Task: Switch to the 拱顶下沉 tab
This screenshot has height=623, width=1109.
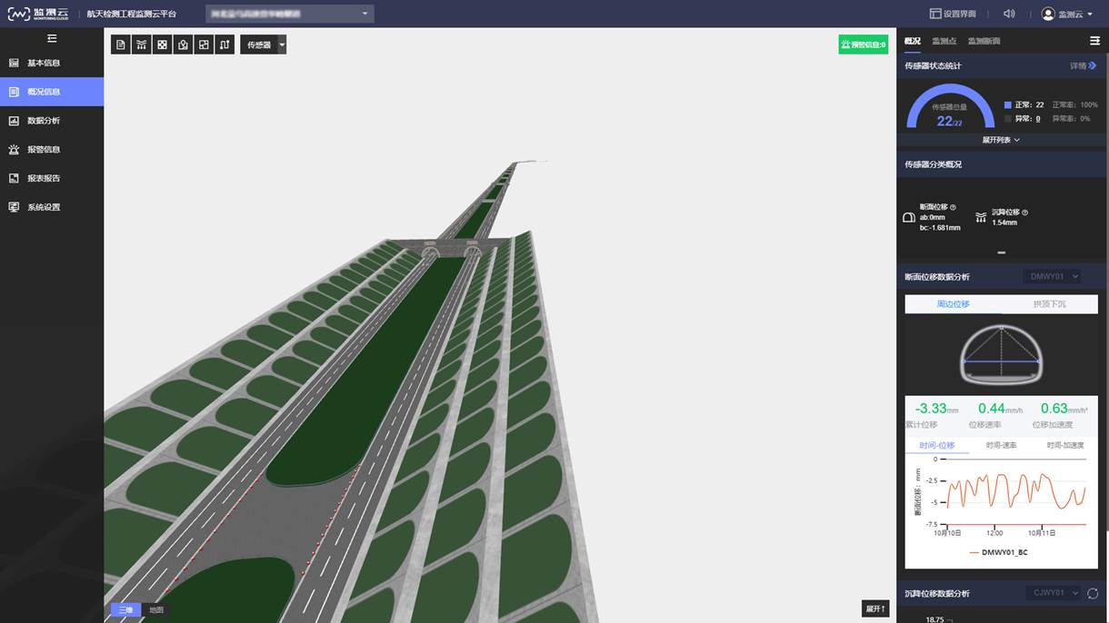Action: pos(1049,304)
